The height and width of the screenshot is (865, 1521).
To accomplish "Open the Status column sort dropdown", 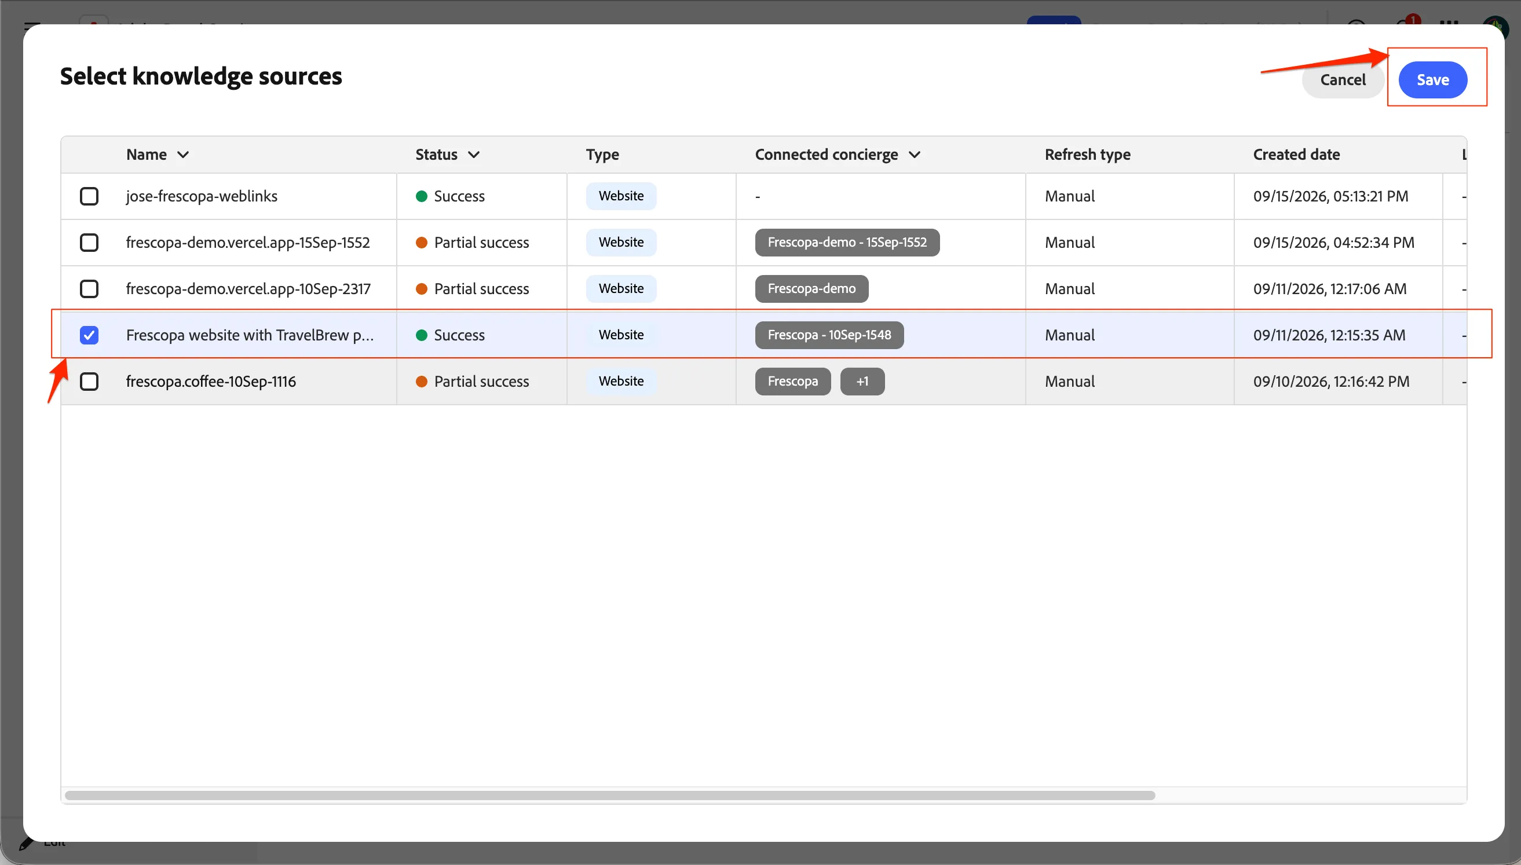I will coord(474,155).
